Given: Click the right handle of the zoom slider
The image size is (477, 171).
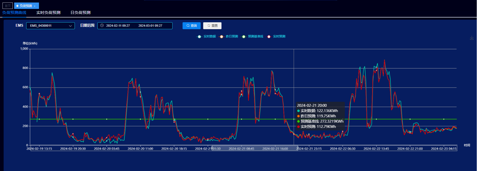Looking at the screenshot, I should [297, 148].
